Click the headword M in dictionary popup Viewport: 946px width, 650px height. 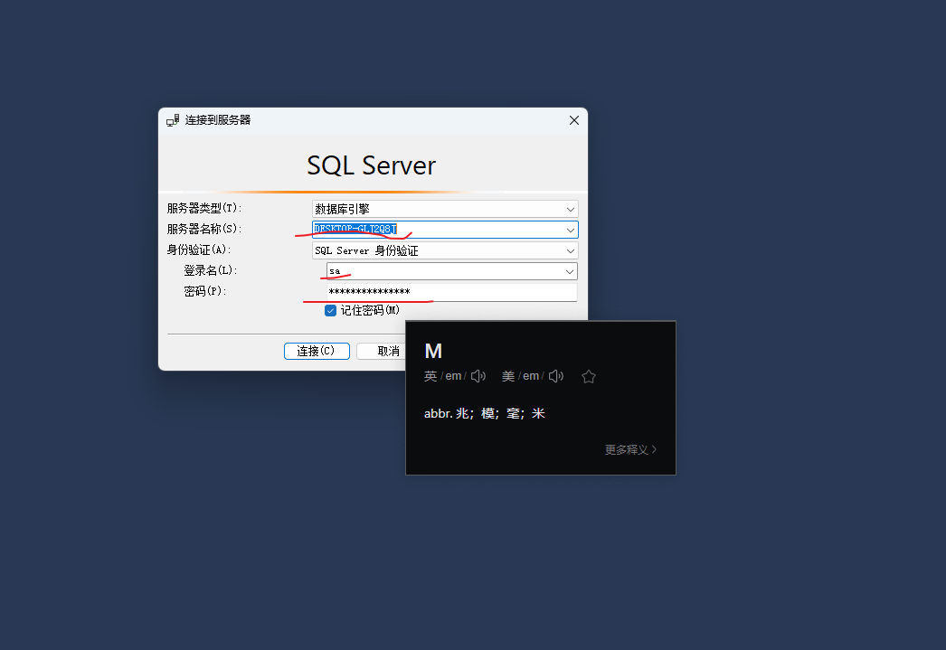pyautogui.click(x=433, y=351)
